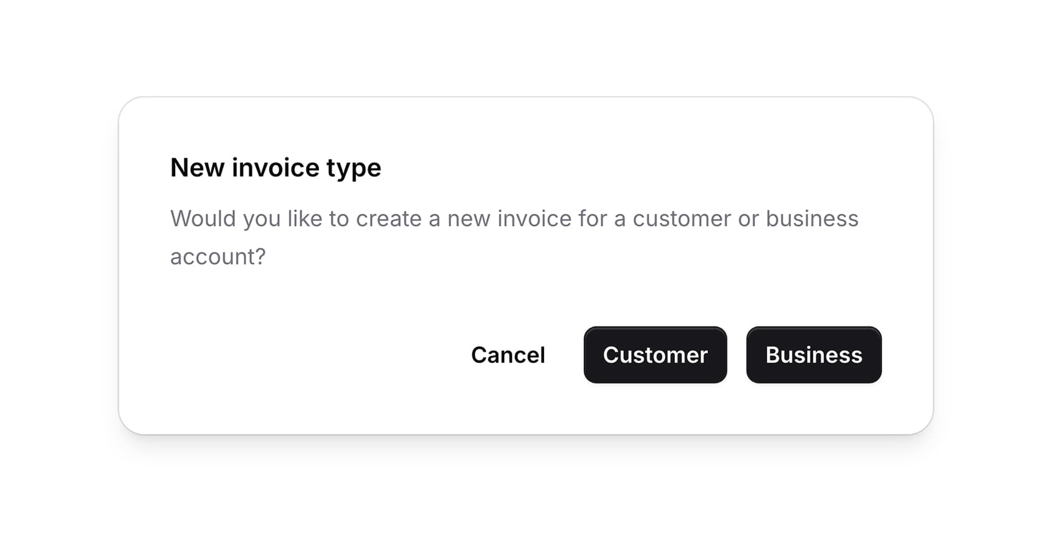Pick the Customer account type
Viewport: 1052px width, 533px height.
coord(655,355)
